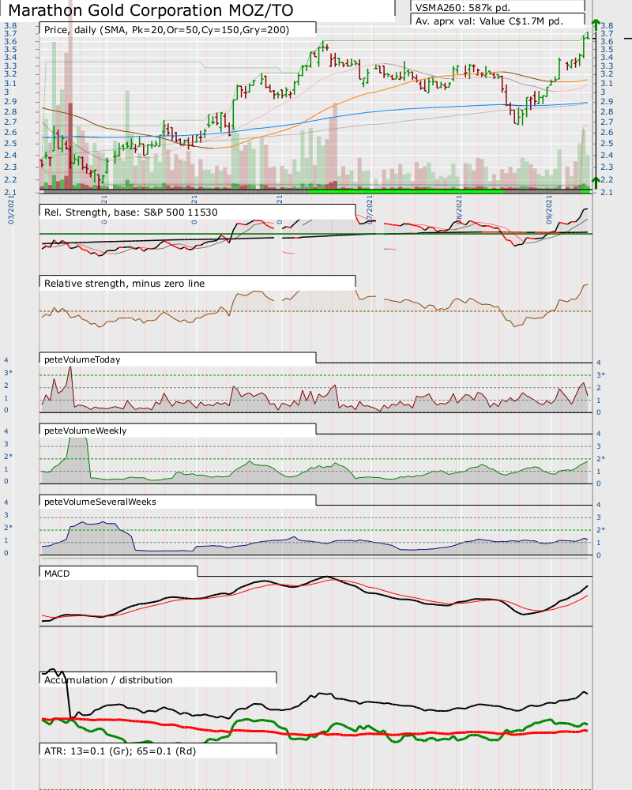This screenshot has height=790, width=632.
Task: Click the 03/2021 date marker at left axis
Action: coord(11,209)
